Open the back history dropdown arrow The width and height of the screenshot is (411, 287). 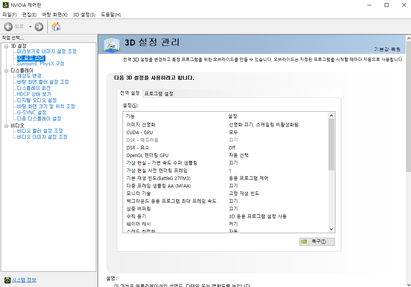30,26
